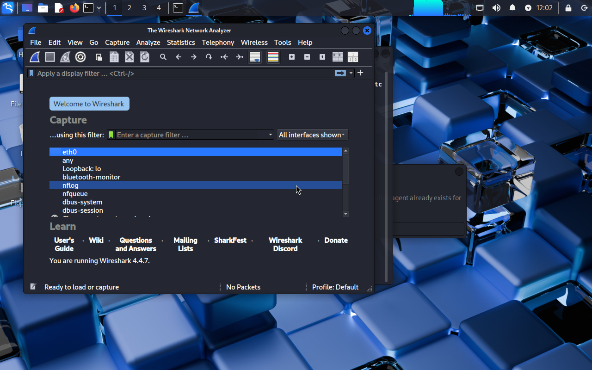
Task: Open the Help menu
Action: tap(305, 42)
